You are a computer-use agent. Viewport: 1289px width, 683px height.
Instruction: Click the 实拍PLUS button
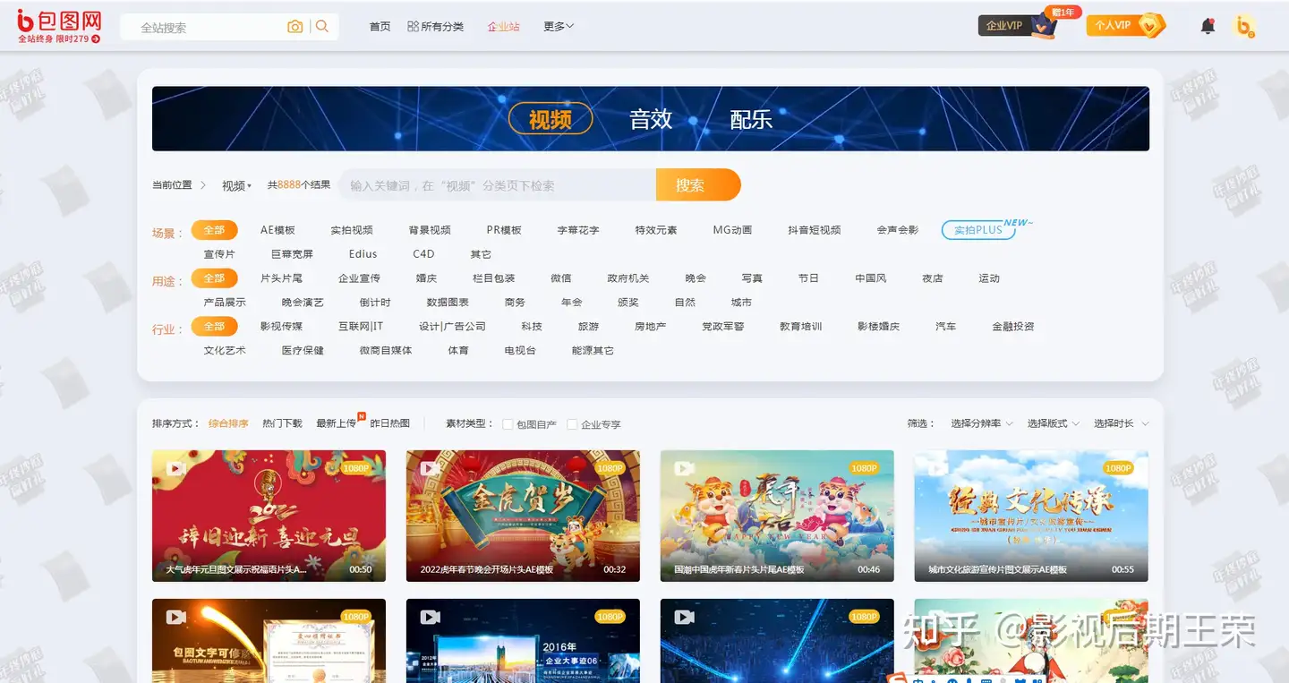point(978,230)
